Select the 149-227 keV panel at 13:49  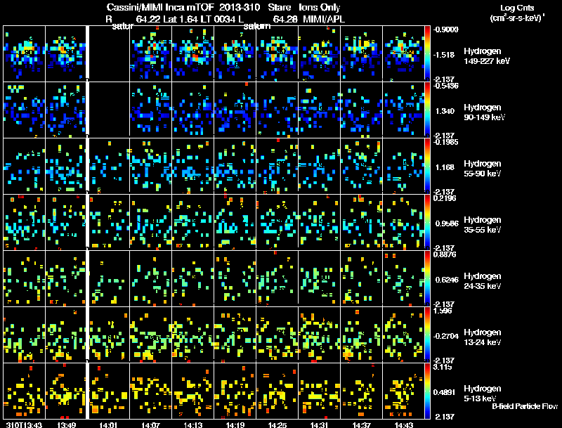[x=65, y=53]
